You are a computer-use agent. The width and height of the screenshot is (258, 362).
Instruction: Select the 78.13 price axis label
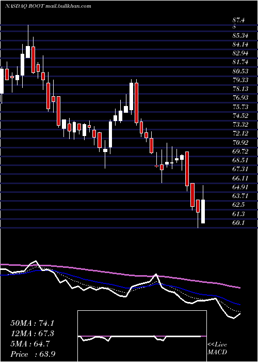240,89
